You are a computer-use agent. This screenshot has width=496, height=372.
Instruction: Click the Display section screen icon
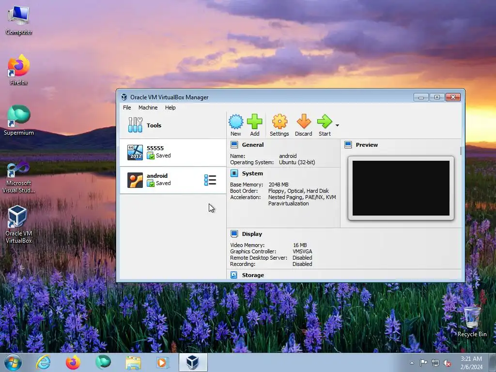(234, 234)
